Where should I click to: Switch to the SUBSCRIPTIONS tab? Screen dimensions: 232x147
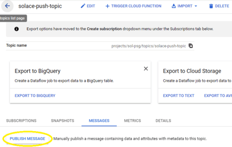21,120
